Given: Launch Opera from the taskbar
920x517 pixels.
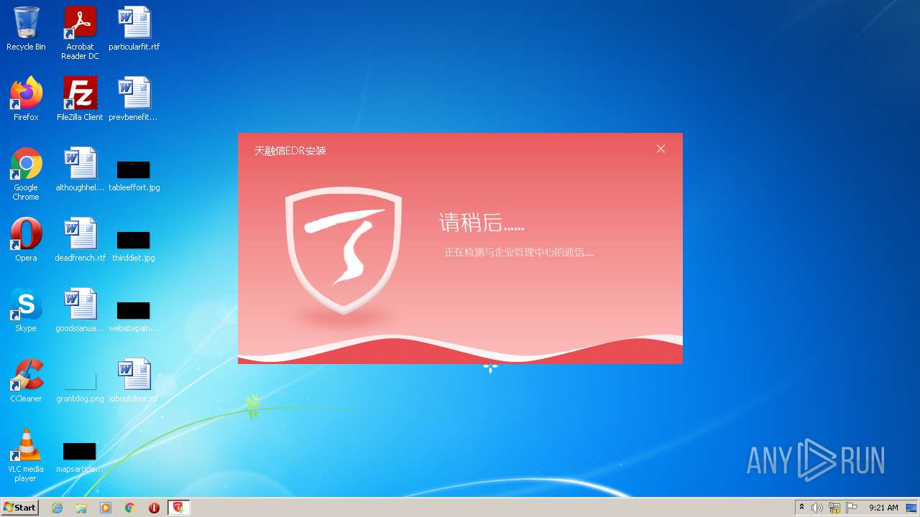Looking at the screenshot, I should click(154, 508).
